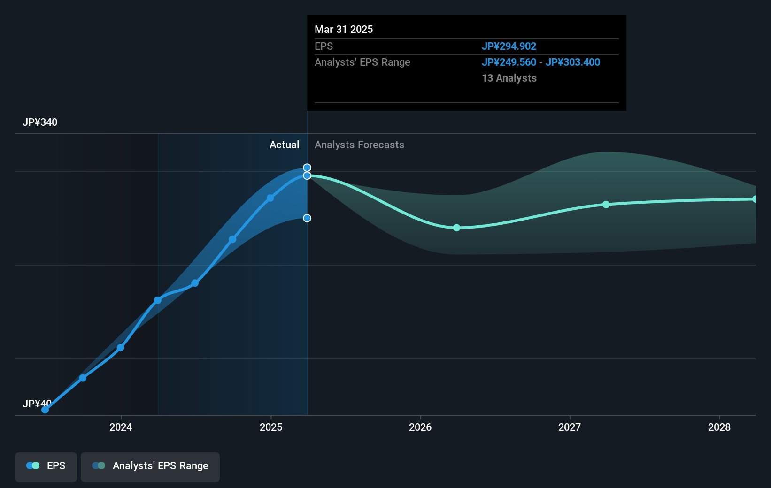Click the lower range marker at Mar 2025
This screenshot has height=488, width=771.
click(307, 218)
